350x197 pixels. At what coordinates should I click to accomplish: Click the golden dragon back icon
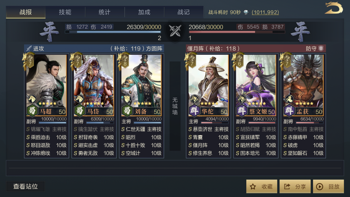point(334,8)
